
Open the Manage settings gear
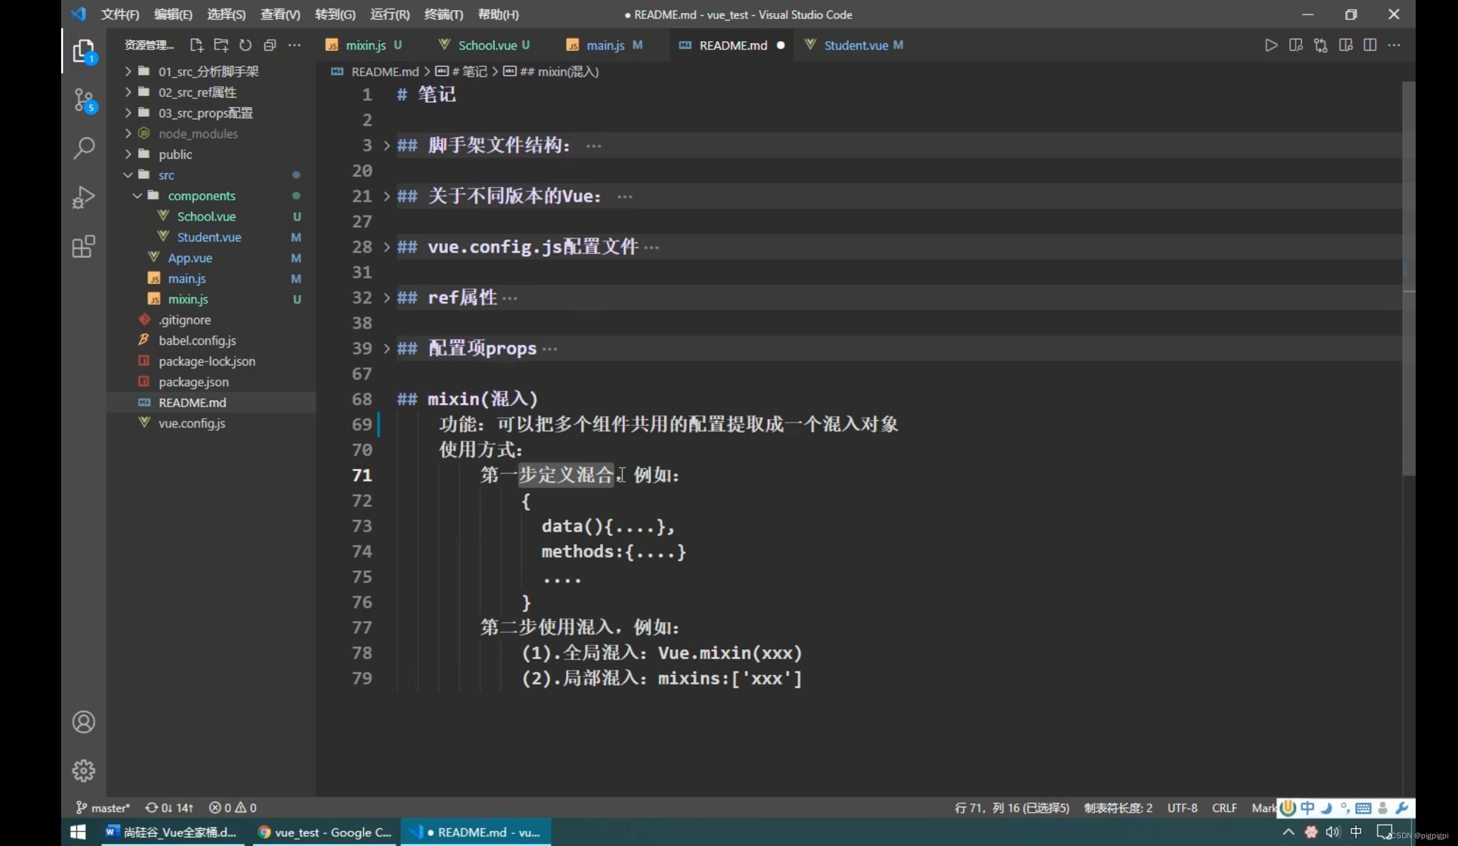click(x=83, y=771)
